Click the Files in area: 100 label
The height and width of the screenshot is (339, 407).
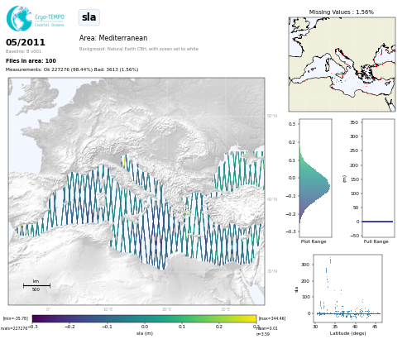click(31, 61)
